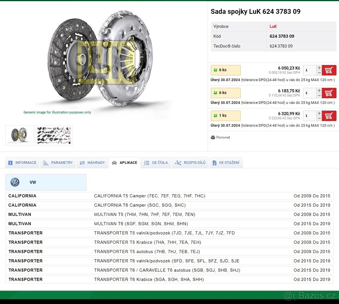
Task: Click the Rozpis dílů nodes icon
Action: point(178,163)
